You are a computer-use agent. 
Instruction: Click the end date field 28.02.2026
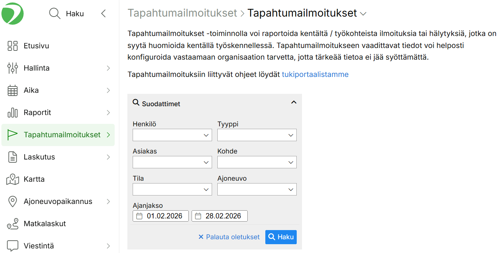point(223,216)
